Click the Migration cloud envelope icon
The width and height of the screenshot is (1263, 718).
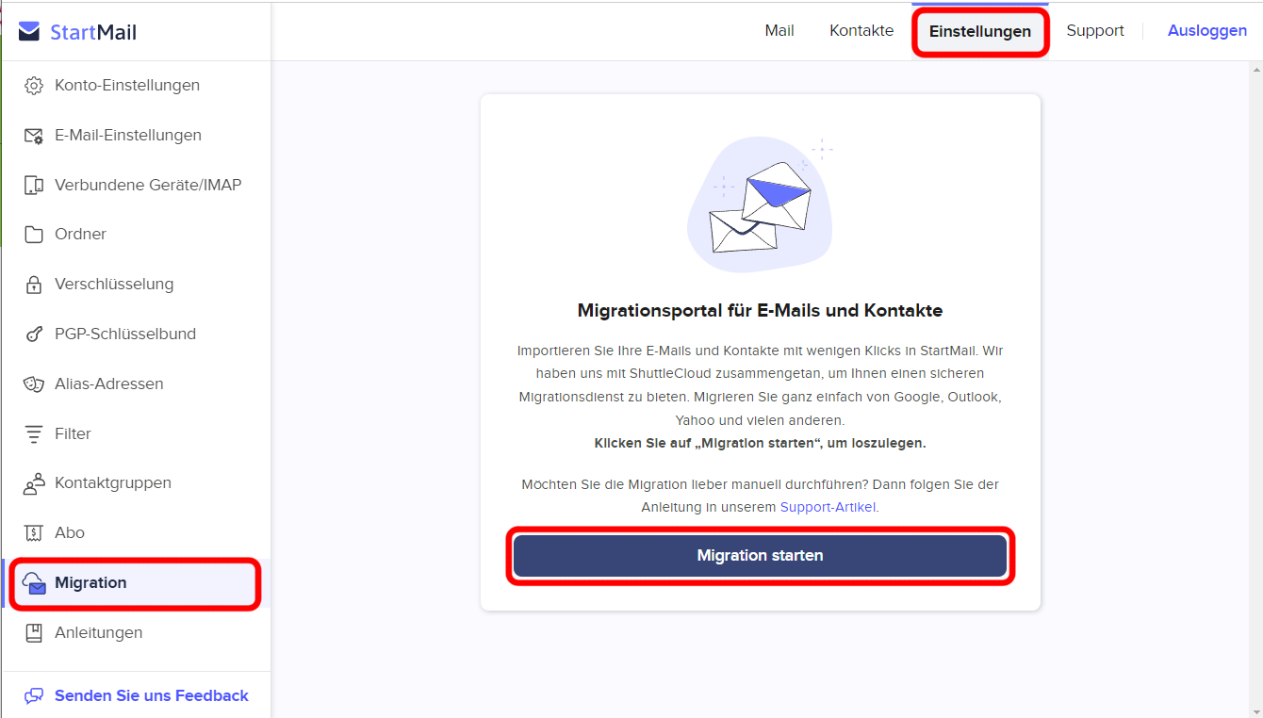(x=34, y=583)
